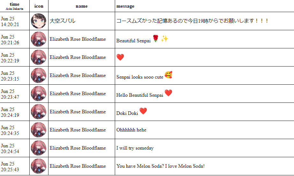The width and height of the screenshot is (294, 176).
Task: Click Elizabeth's avatar in the 20:23:15 row
Action: [x=39, y=75]
